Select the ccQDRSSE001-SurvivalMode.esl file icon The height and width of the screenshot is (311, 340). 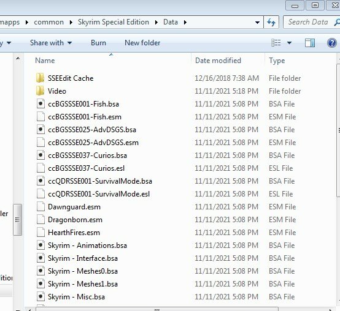tap(41, 194)
